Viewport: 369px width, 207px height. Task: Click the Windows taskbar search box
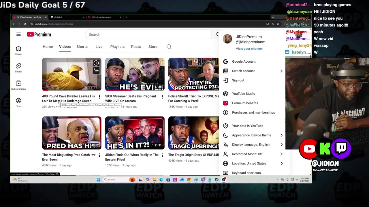119,180
